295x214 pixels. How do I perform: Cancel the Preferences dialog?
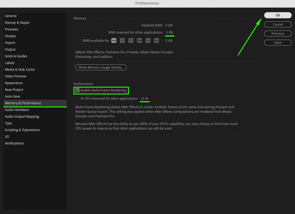tap(277, 24)
